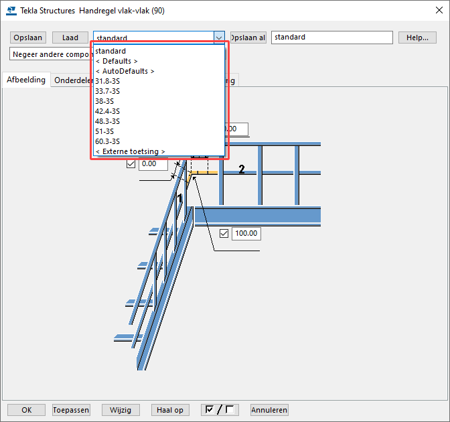Select 'standard' in the dropdown list
450x422 pixels.
159,51
